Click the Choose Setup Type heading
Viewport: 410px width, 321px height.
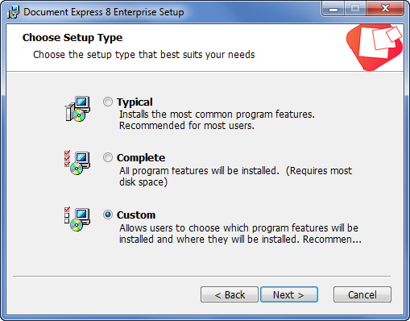coord(72,38)
